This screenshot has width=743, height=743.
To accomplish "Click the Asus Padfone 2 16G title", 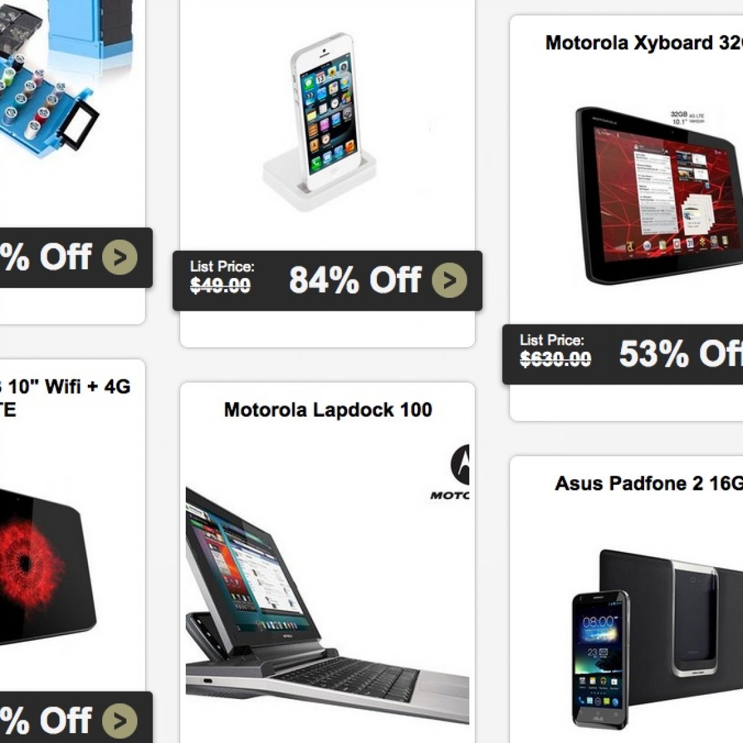I will [649, 483].
